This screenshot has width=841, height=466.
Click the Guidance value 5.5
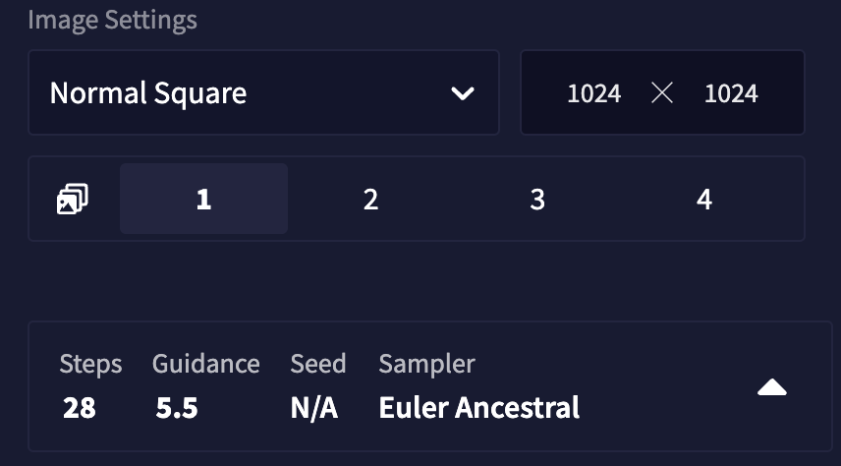177,407
